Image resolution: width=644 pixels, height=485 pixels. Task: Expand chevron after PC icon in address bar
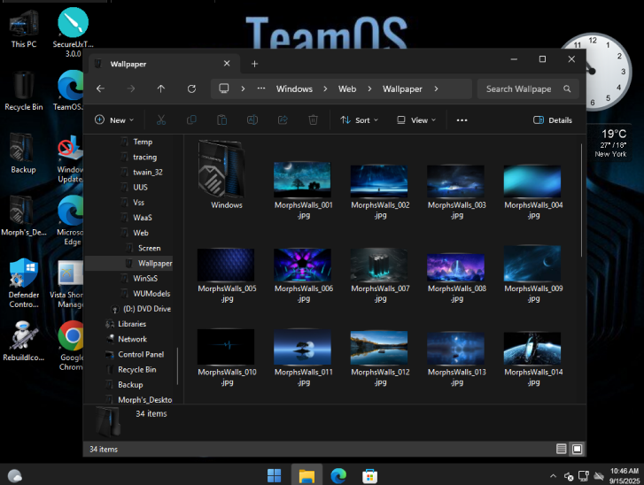(x=243, y=89)
